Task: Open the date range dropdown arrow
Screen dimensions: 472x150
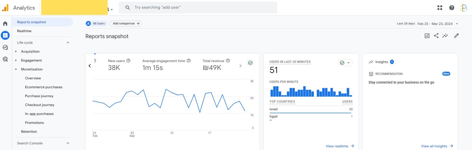Action: tap(457, 24)
